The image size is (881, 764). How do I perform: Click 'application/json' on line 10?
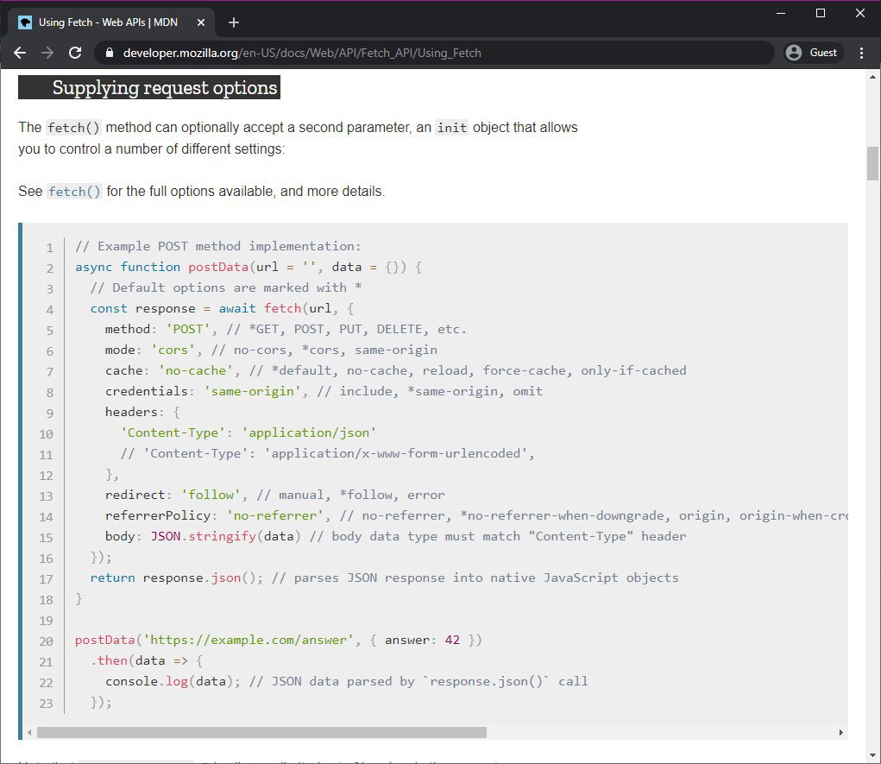[x=308, y=433]
